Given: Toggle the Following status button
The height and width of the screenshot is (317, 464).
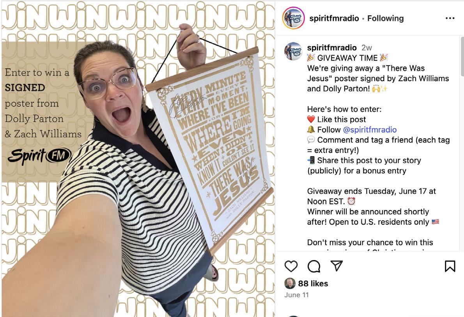Looking at the screenshot, I should [385, 18].
